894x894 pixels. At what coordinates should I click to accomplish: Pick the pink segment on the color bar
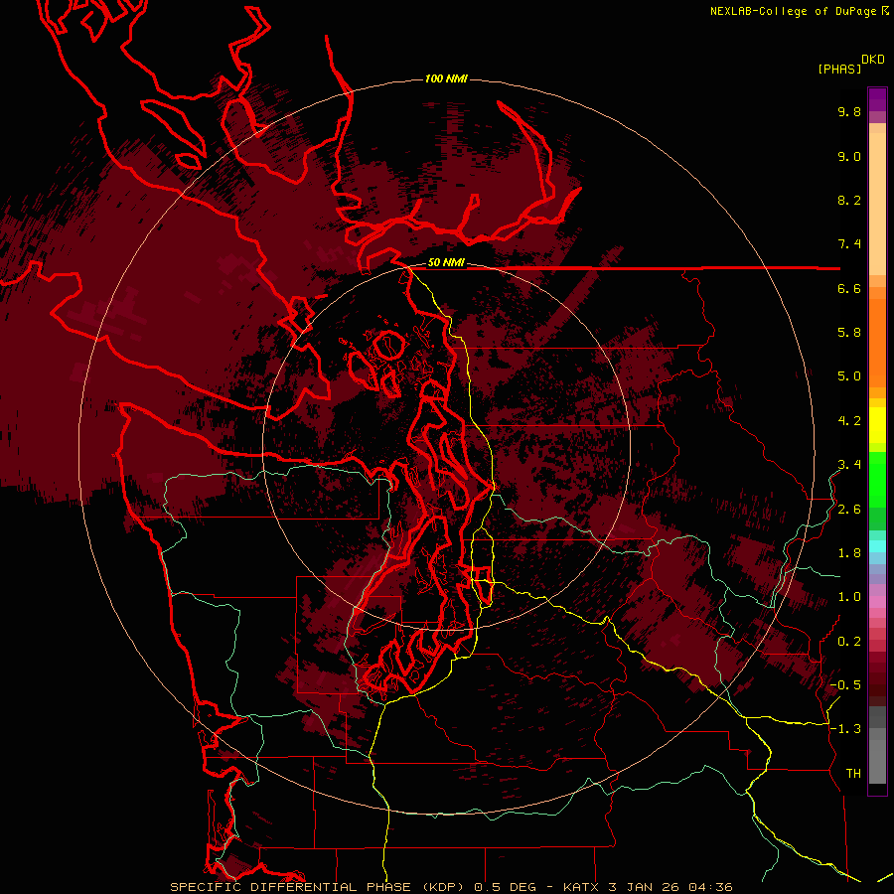tap(877, 602)
